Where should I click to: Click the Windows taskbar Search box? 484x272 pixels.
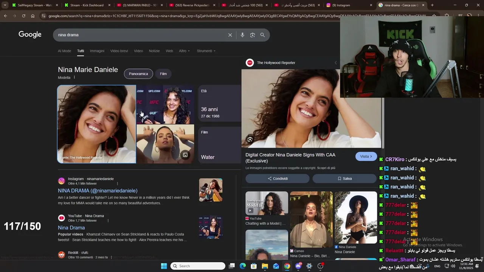198,266
